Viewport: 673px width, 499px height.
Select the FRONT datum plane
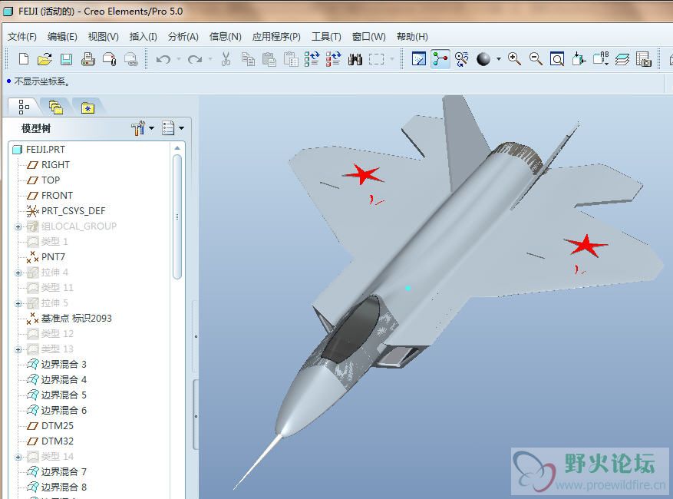(x=57, y=196)
